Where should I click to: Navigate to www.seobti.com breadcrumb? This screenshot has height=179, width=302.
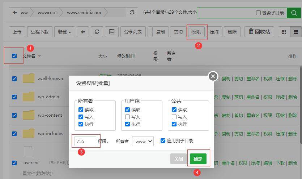click(84, 13)
